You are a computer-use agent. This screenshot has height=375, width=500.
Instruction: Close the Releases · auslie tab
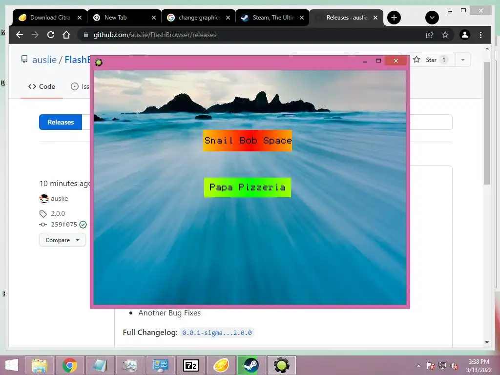375,18
